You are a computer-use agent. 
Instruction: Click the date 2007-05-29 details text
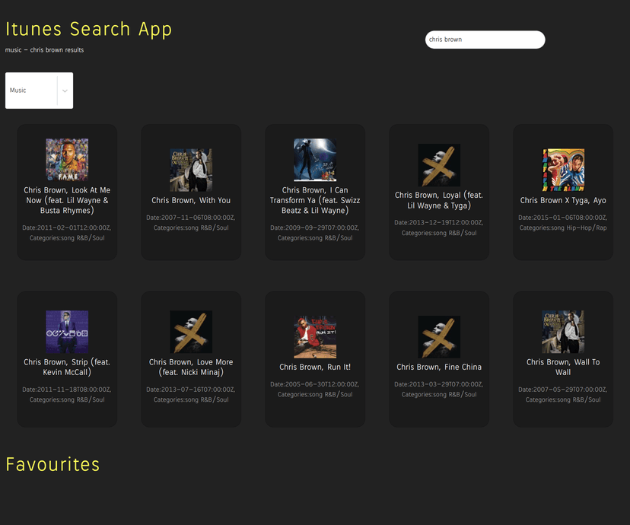tap(563, 394)
